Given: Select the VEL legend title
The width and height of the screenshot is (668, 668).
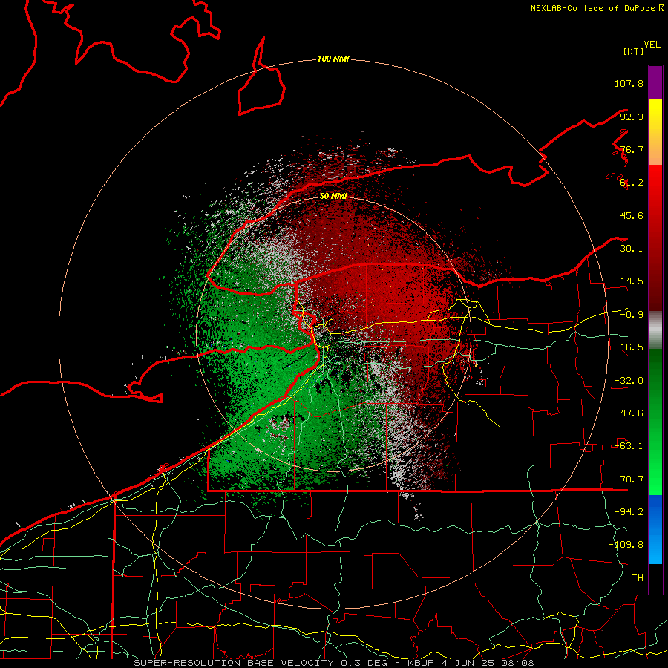Looking at the screenshot, I should 652,45.
